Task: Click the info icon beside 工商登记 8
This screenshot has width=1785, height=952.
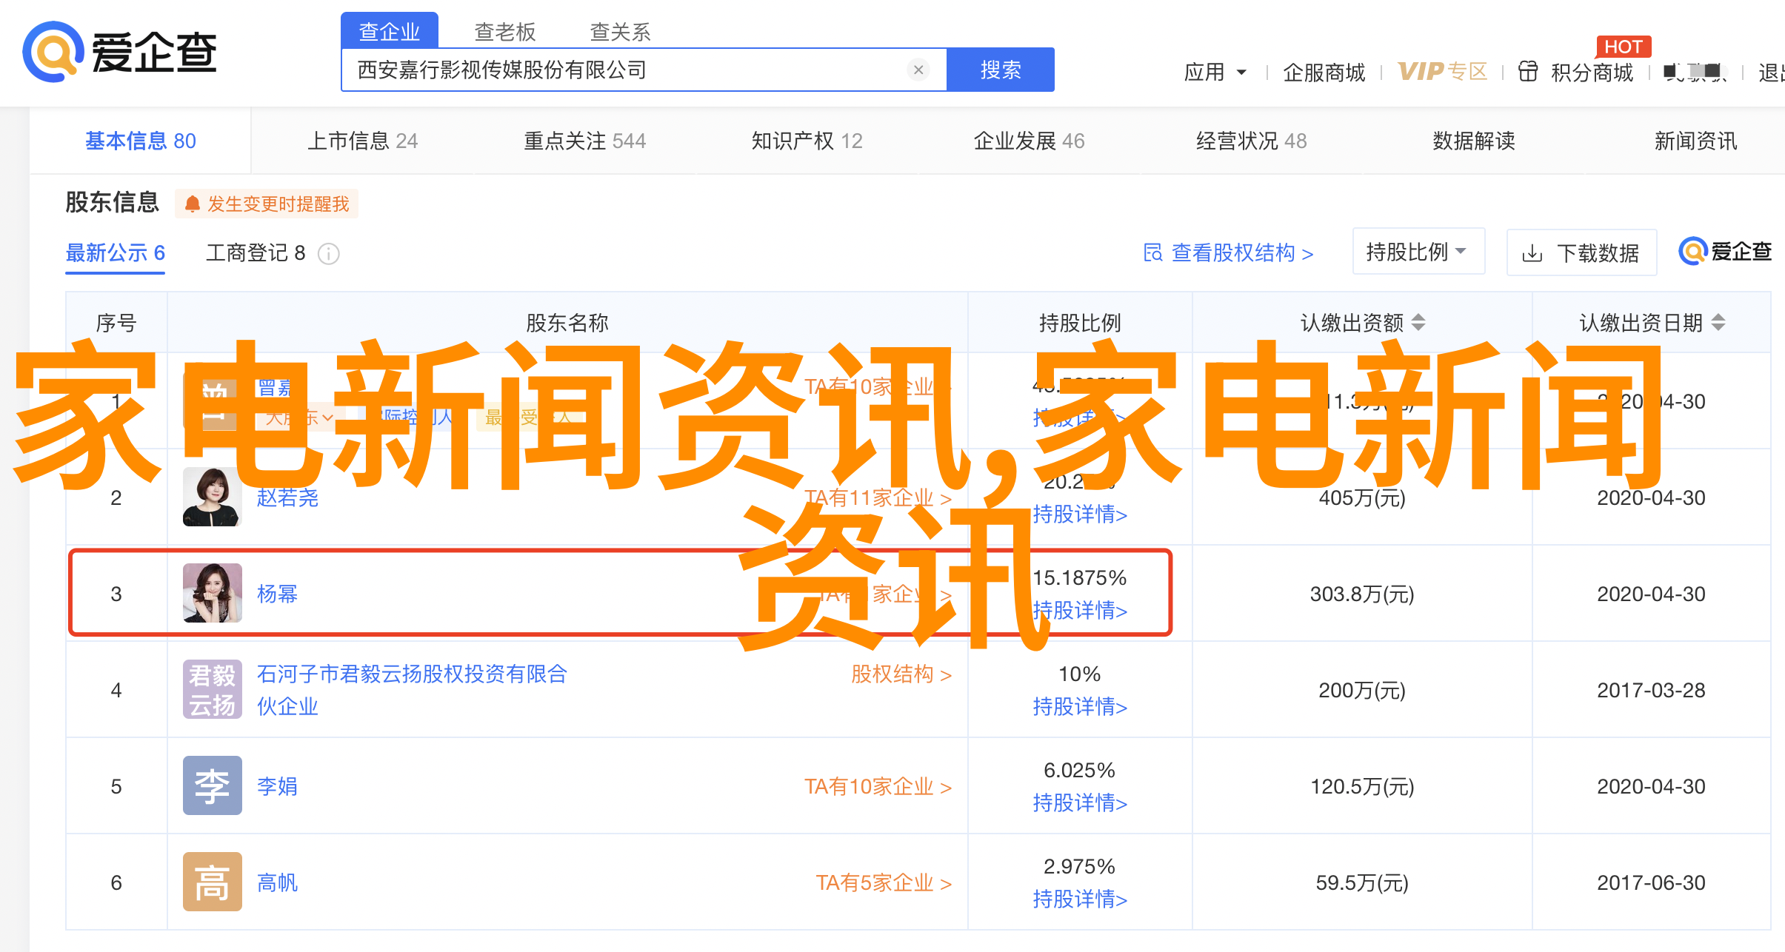Action: (x=328, y=254)
